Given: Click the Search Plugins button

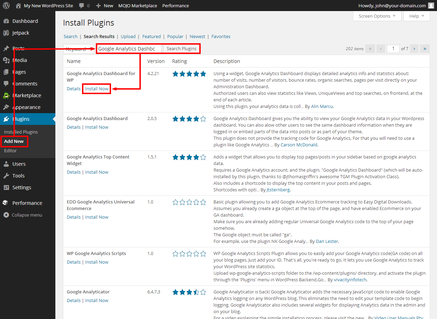Looking at the screenshot, I should click(182, 49).
